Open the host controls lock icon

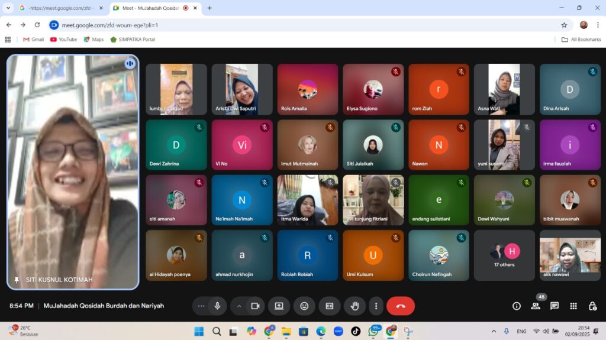coord(592,306)
